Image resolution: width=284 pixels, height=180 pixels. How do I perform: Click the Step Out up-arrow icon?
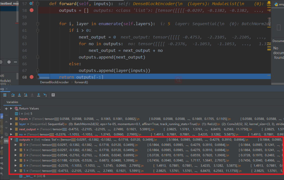pos(38,95)
